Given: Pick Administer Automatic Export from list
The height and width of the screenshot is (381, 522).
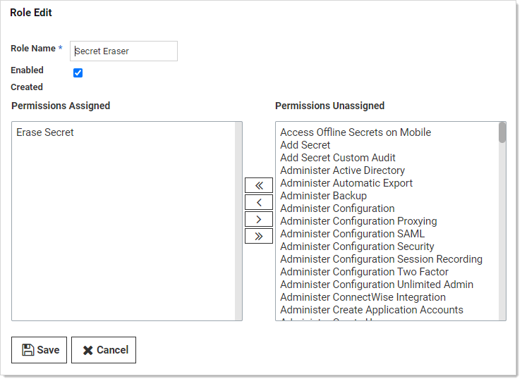Looking at the screenshot, I should click(x=346, y=183).
